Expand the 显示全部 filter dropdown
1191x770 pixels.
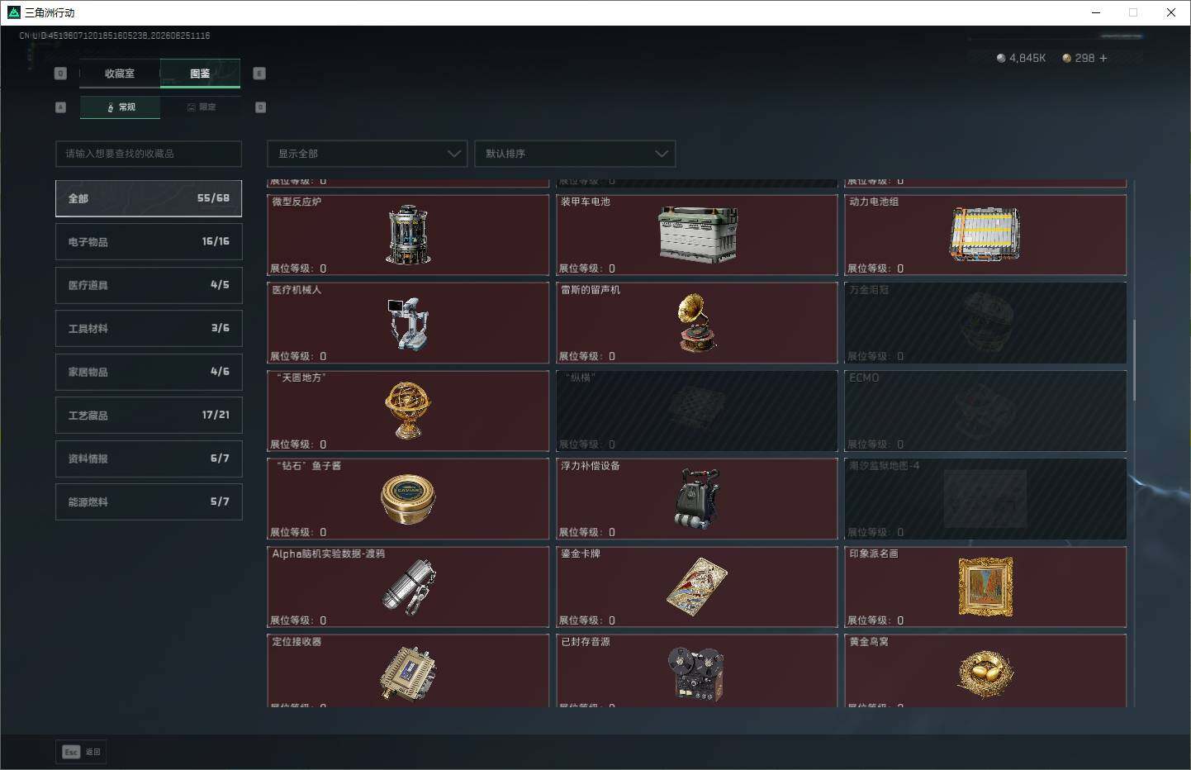(368, 154)
